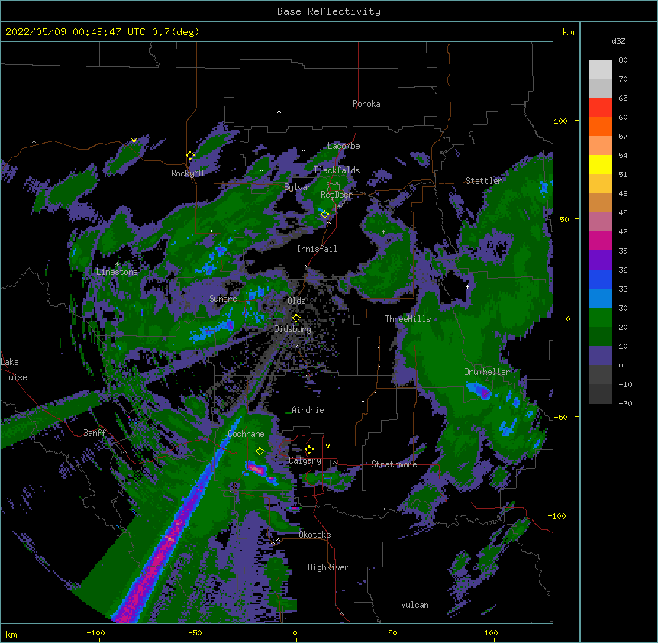Select the slate 0-10 dBZ legend swatch
This screenshot has height=643, width=658.
pyautogui.click(x=600, y=356)
